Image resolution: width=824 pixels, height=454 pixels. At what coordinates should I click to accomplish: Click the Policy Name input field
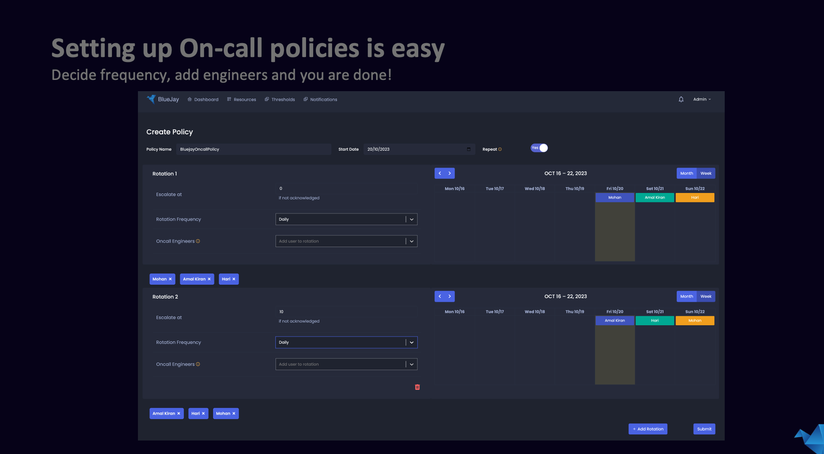[x=253, y=150]
